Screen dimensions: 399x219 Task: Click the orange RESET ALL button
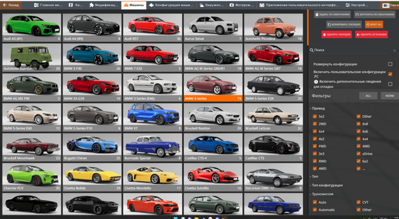pos(374,24)
